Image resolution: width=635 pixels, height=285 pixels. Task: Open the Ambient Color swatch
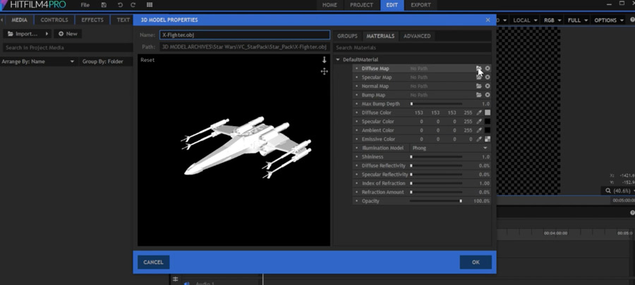pyautogui.click(x=488, y=130)
